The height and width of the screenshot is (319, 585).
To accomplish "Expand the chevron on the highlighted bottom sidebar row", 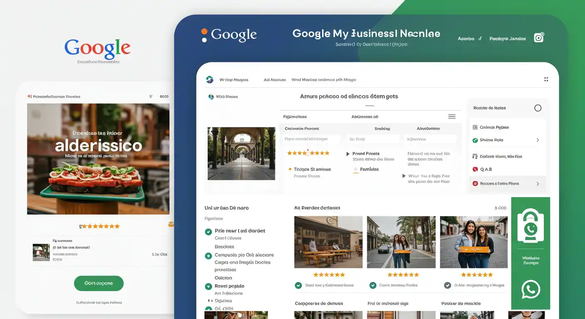I will (538, 184).
